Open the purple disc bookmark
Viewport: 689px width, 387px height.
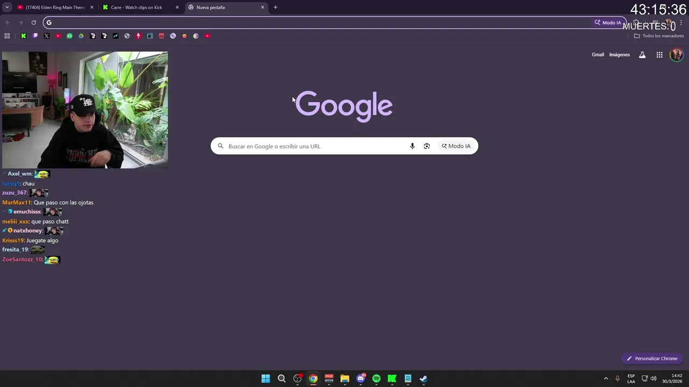[x=173, y=36]
